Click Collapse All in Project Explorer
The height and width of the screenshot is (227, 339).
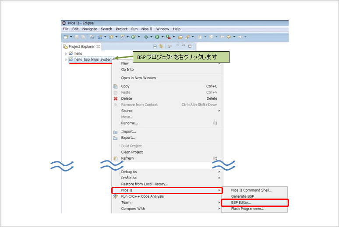coord(155,46)
